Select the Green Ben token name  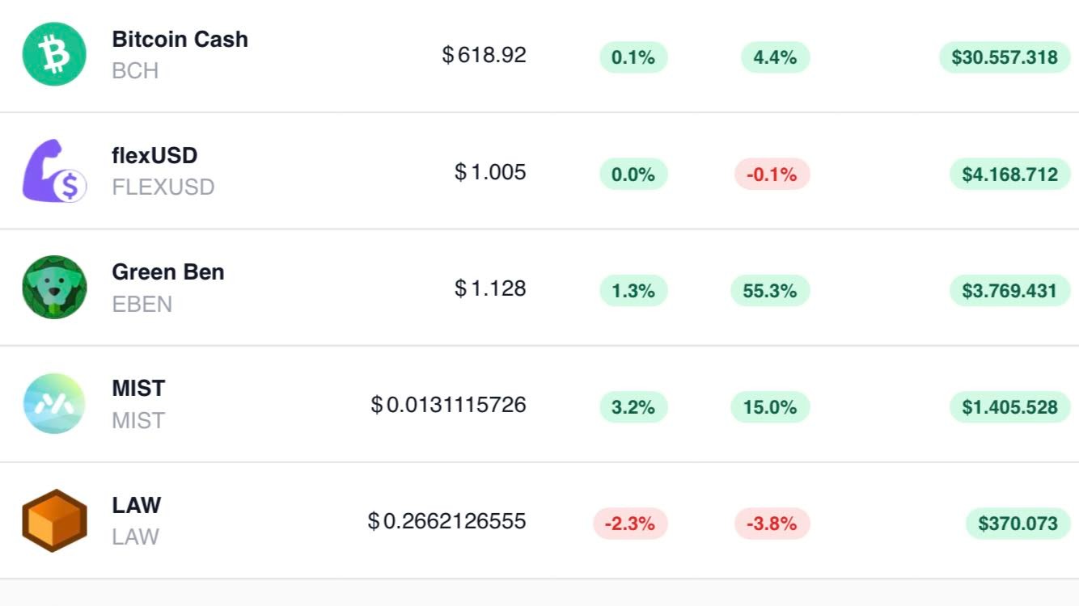[168, 271]
